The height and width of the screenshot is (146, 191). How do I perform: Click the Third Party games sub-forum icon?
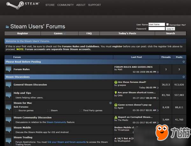81,110
